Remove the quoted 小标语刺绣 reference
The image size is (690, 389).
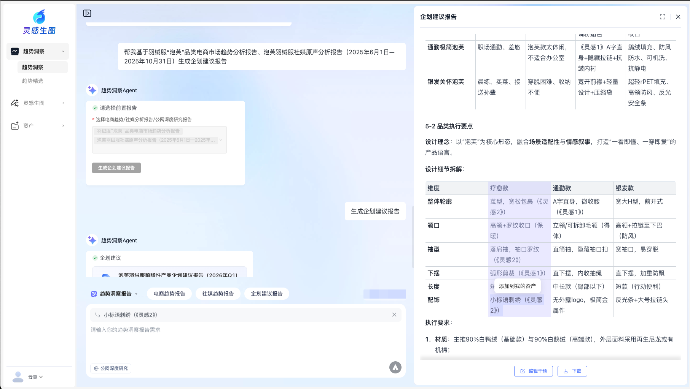pyautogui.click(x=394, y=315)
